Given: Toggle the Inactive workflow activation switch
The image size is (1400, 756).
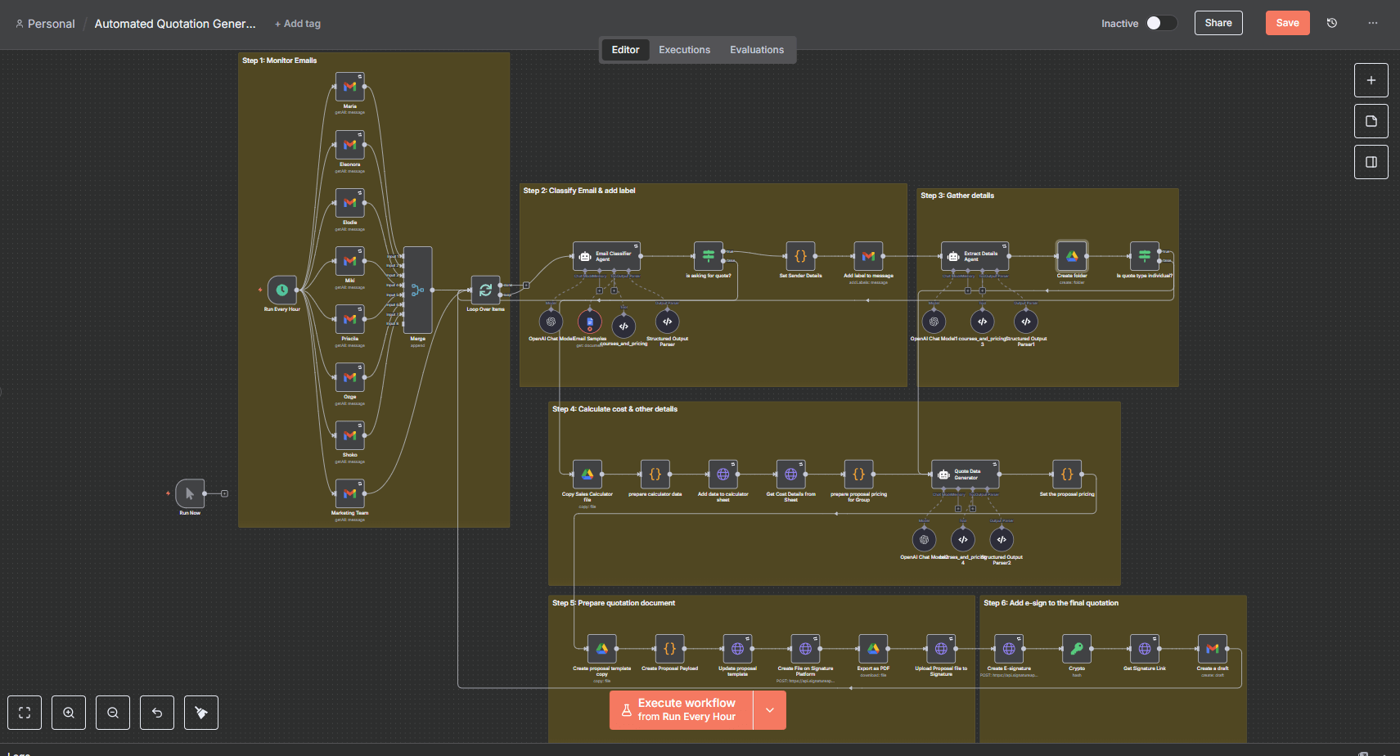Looking at the screenshot, I should [x=1161, y=23].
